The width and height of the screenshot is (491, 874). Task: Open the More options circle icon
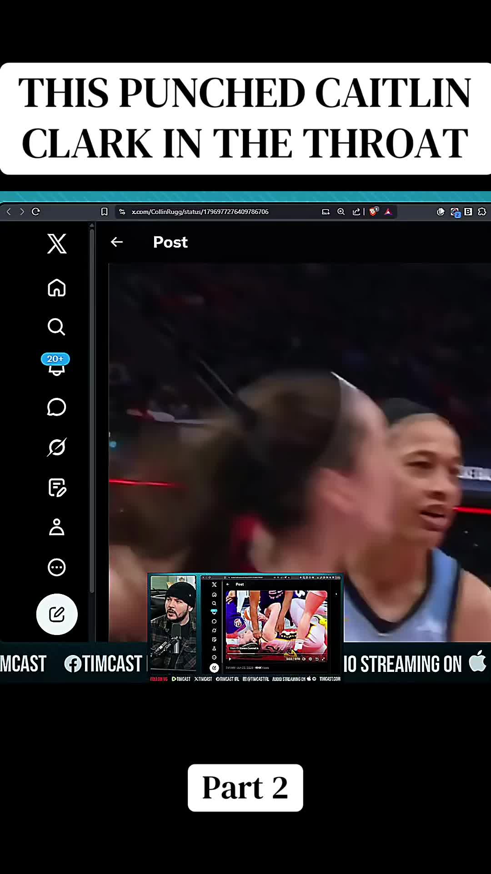(x=57, y=567)
